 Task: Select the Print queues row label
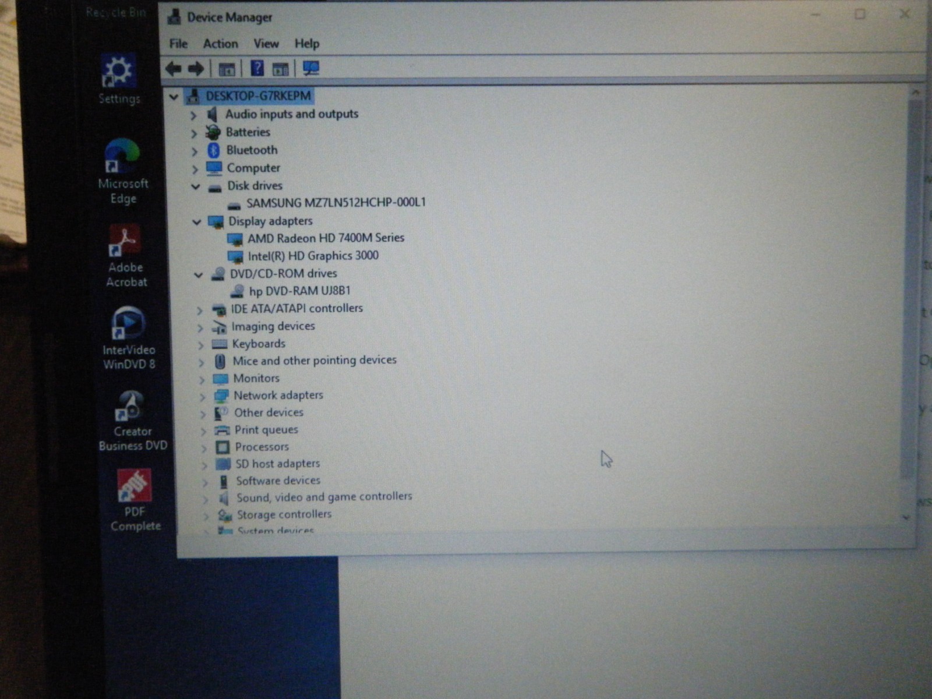266,430
